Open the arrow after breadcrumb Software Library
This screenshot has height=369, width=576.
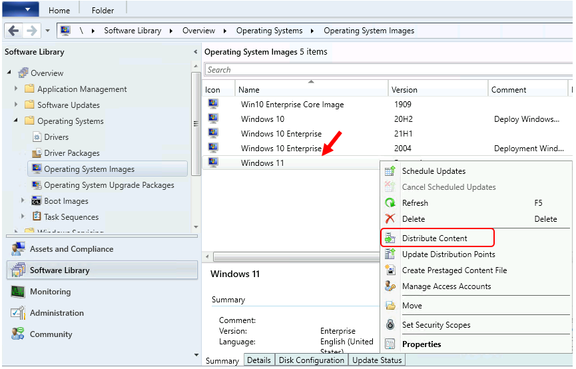coord(171,31)
